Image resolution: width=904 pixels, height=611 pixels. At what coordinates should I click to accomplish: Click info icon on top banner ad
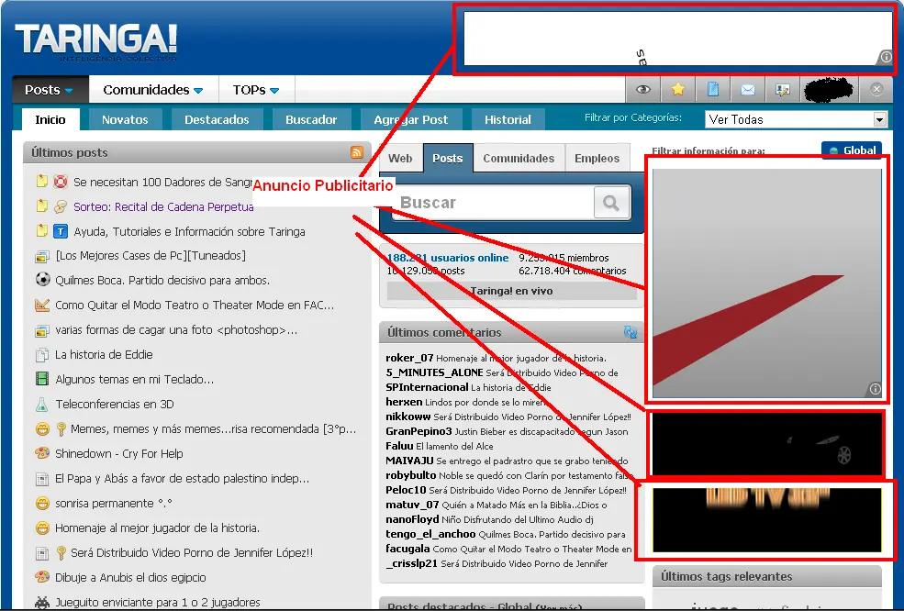[887, 57]
